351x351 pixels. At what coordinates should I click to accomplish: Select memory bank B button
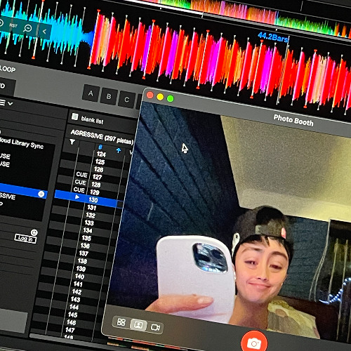(109, 96)
